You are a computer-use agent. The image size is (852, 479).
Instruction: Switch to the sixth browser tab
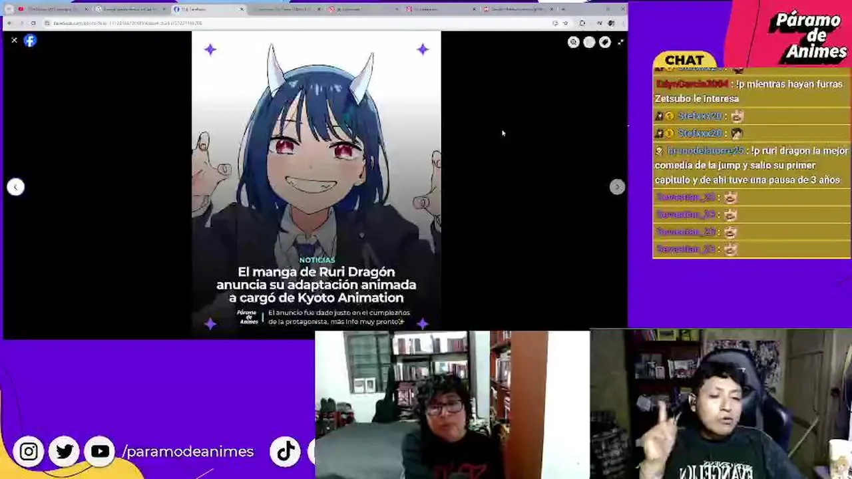[441, 9]
